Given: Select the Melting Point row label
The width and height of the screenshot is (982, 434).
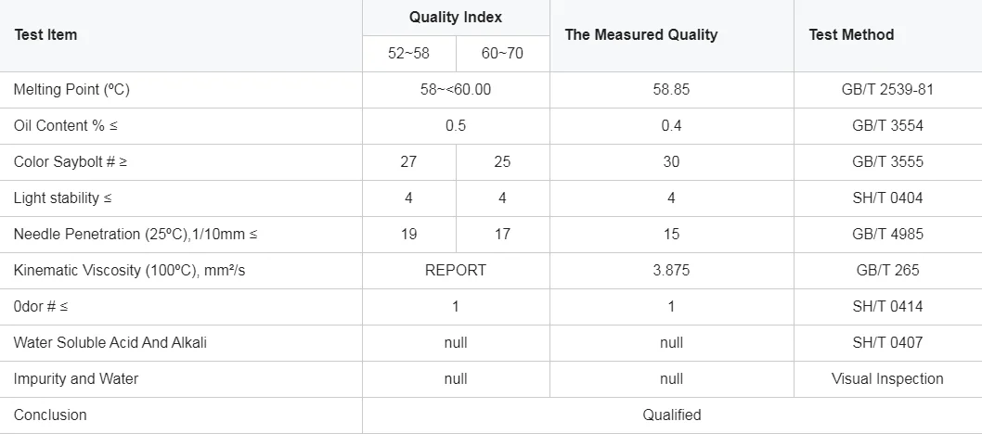Looking at the screenshot, I should 71,90.
